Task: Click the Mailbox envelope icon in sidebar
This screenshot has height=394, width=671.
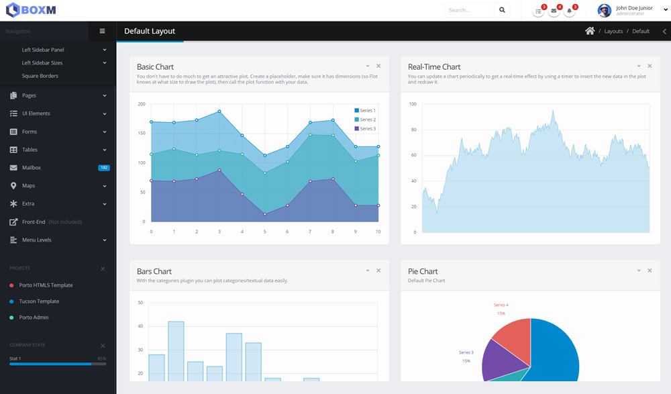Action: click(13, 168)
